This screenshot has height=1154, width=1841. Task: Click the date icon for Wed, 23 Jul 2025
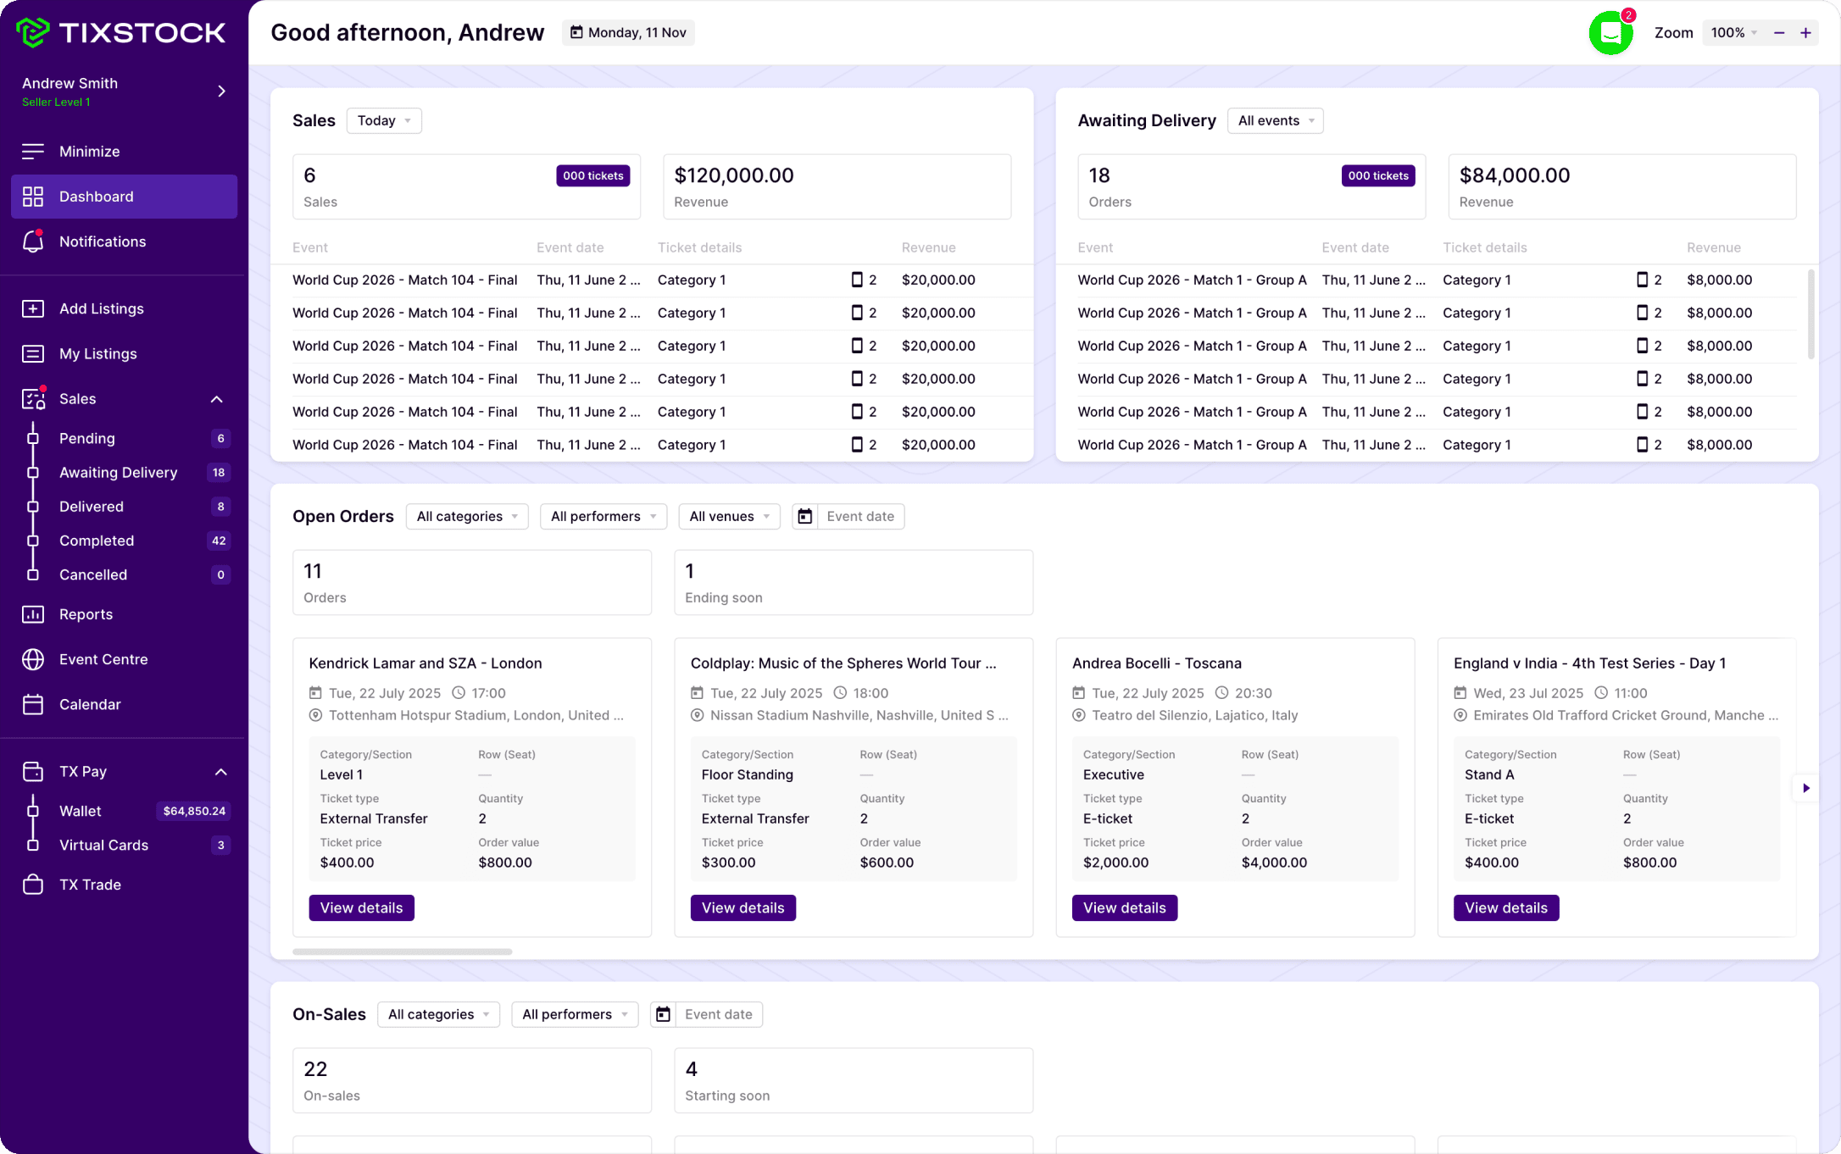point(1460,693)
